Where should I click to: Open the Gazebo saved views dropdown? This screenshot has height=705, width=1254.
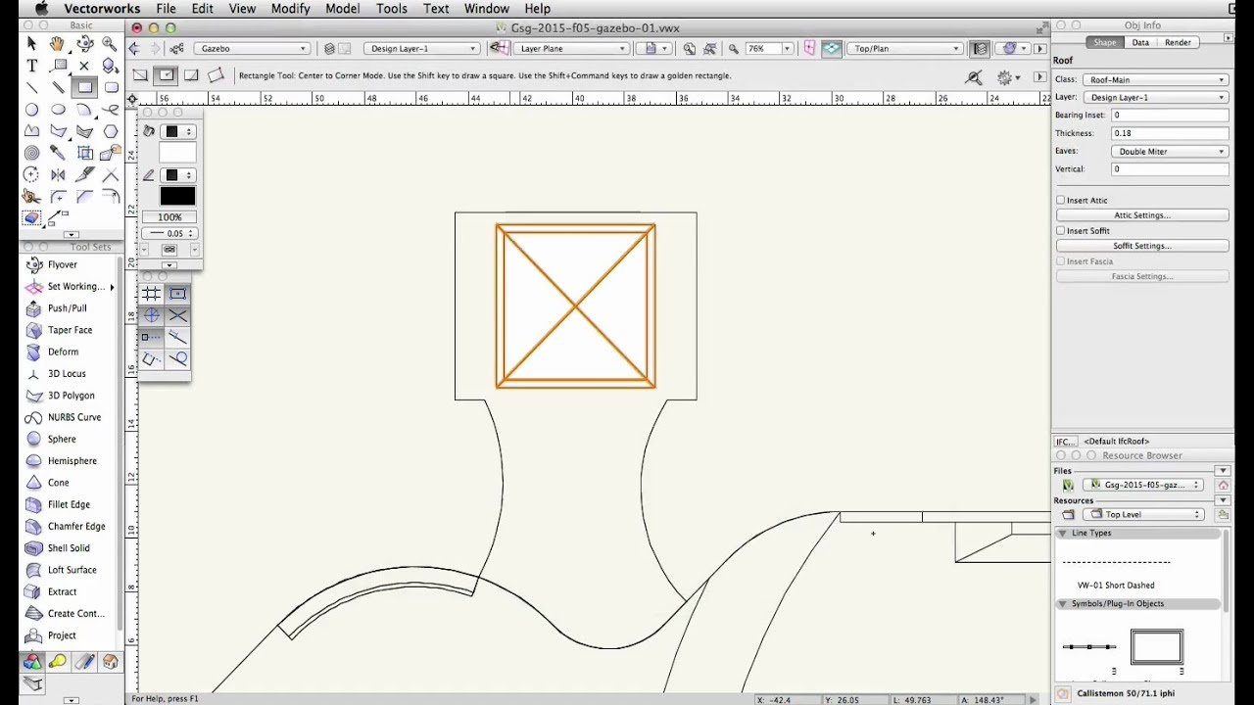click(x=252, y=48)
